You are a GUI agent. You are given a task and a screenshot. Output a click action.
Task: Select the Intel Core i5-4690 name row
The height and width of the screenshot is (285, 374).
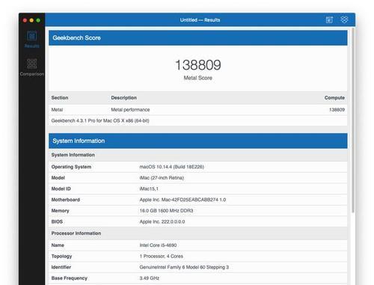198,245
